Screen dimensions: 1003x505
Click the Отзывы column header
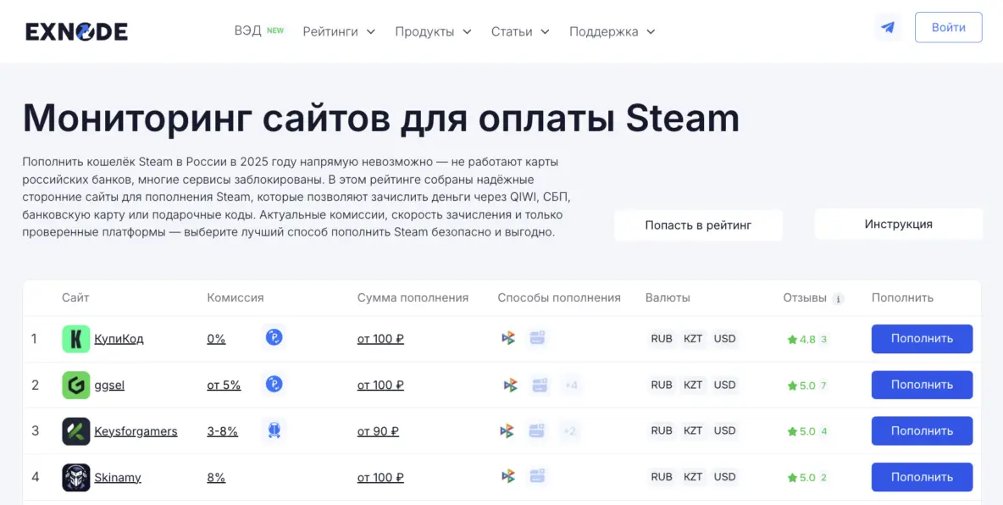(805, 297)
